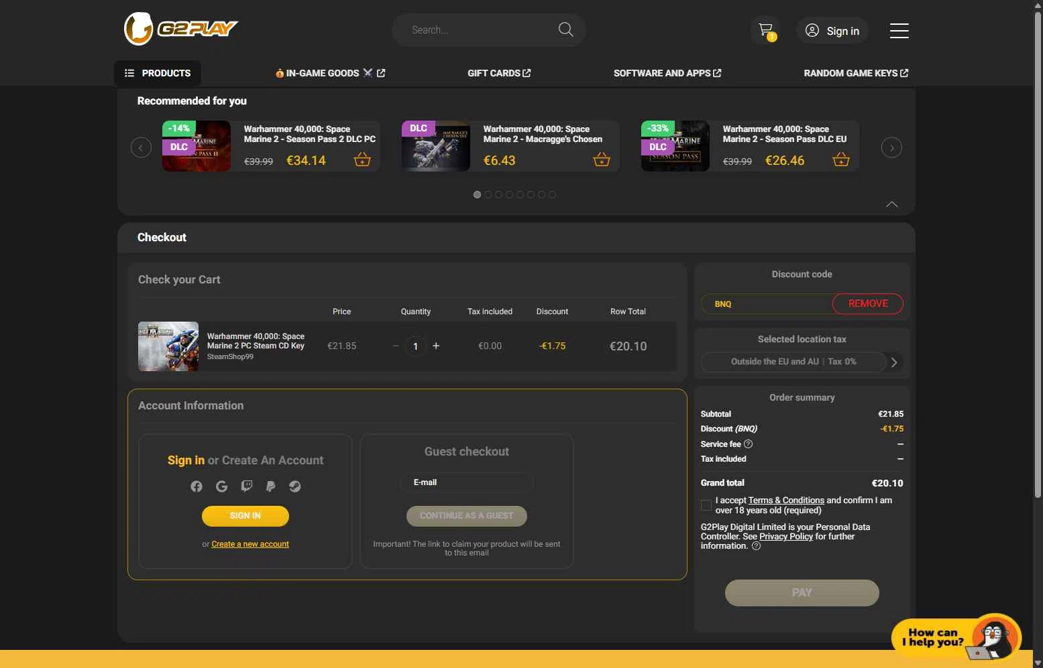Click the Service fee help icon
Screen dimensions: 1043x668
(x=749, y=444)
